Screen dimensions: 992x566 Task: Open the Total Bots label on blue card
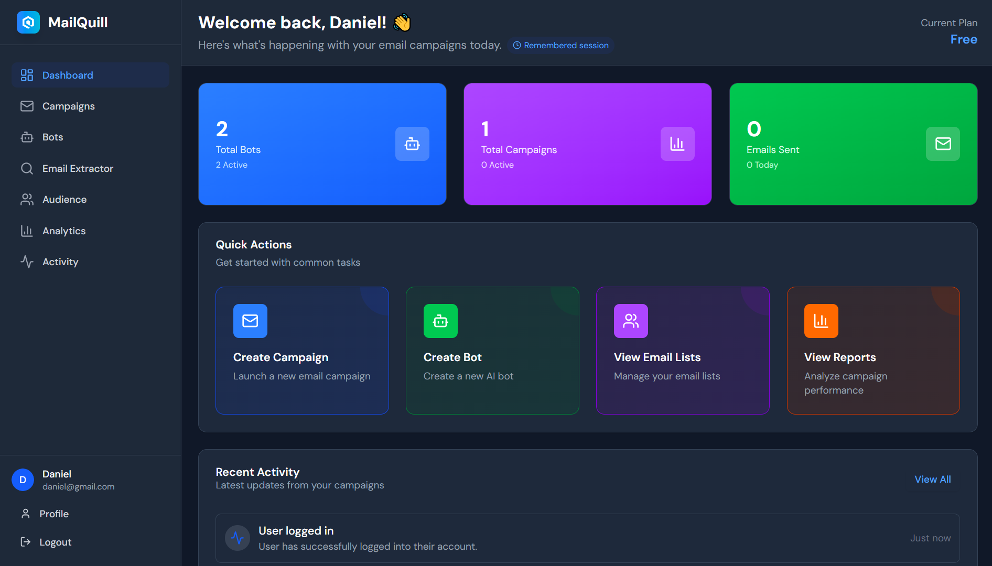(x=238, y=150)
